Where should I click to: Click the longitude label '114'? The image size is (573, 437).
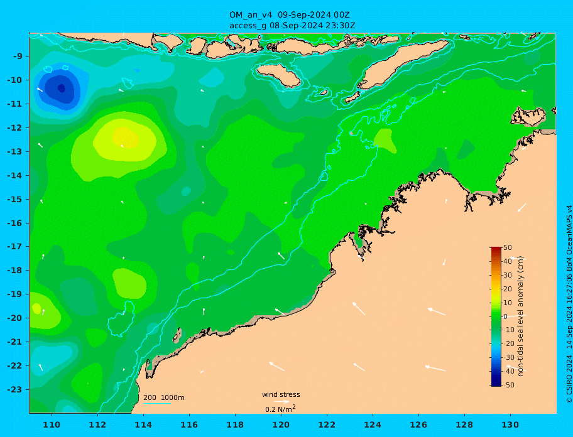[x=143, y=424]
